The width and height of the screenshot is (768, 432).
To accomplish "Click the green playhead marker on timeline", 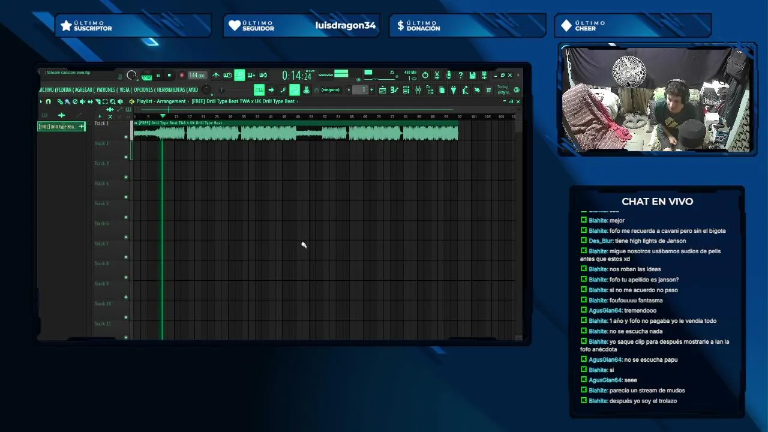I will pos(163,116).
